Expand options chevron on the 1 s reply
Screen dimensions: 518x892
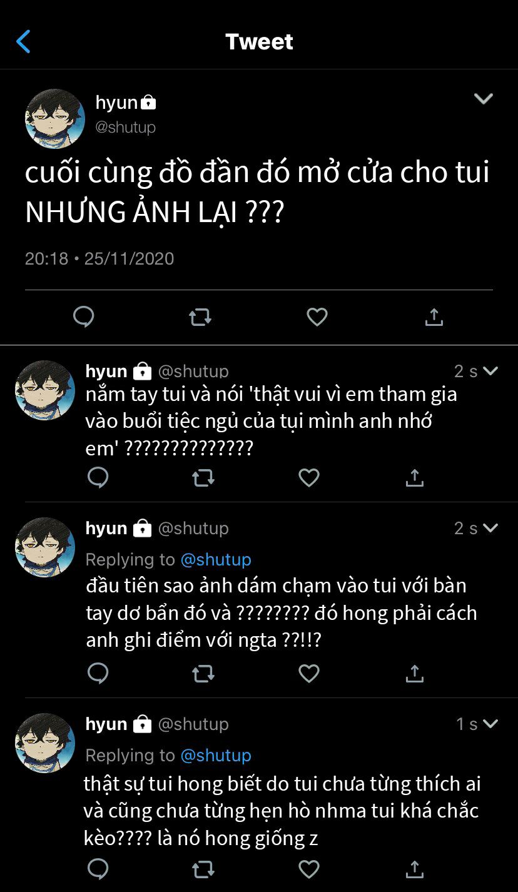click(490, 724)
